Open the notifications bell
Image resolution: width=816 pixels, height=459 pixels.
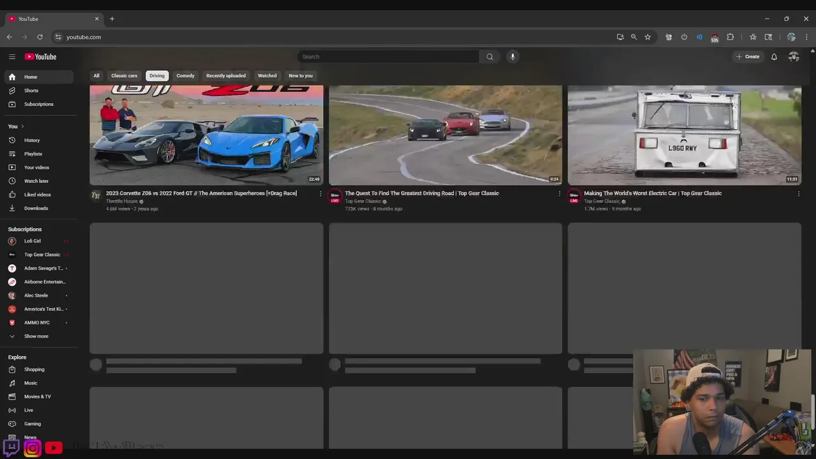(774, 57)
